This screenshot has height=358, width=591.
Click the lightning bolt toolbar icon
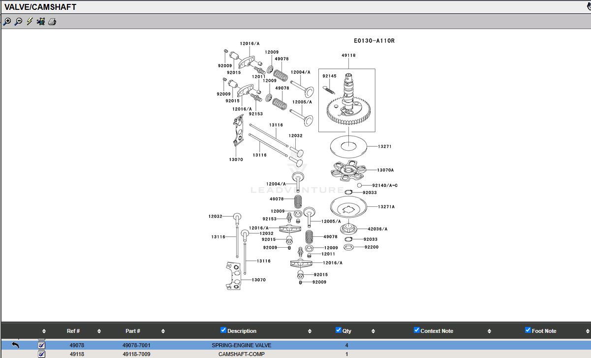coord(30,22)
